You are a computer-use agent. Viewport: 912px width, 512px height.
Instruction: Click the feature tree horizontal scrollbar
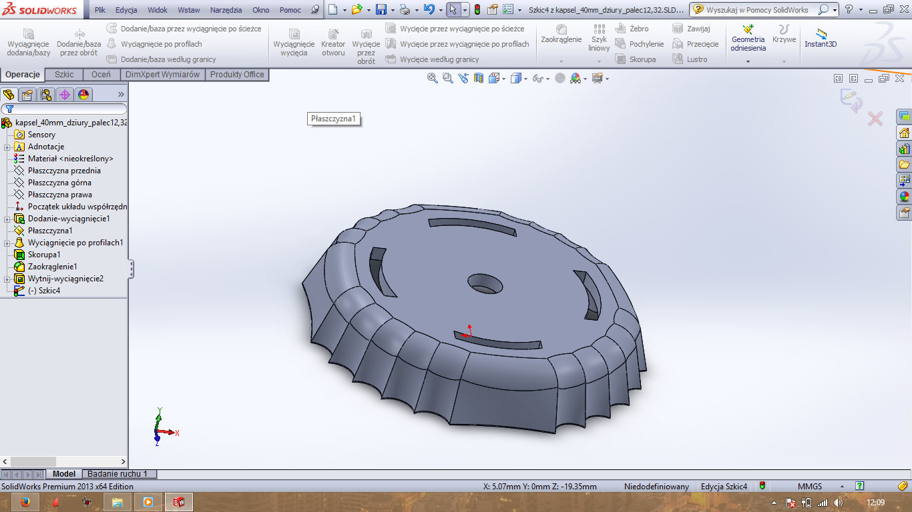(x=63, y=461)
